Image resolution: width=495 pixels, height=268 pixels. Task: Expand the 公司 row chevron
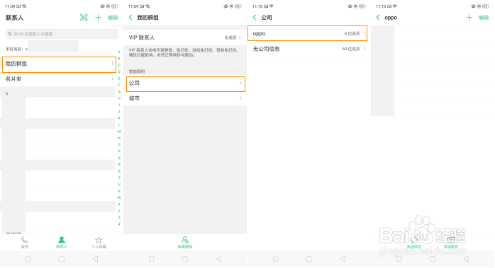pos(240,83)
